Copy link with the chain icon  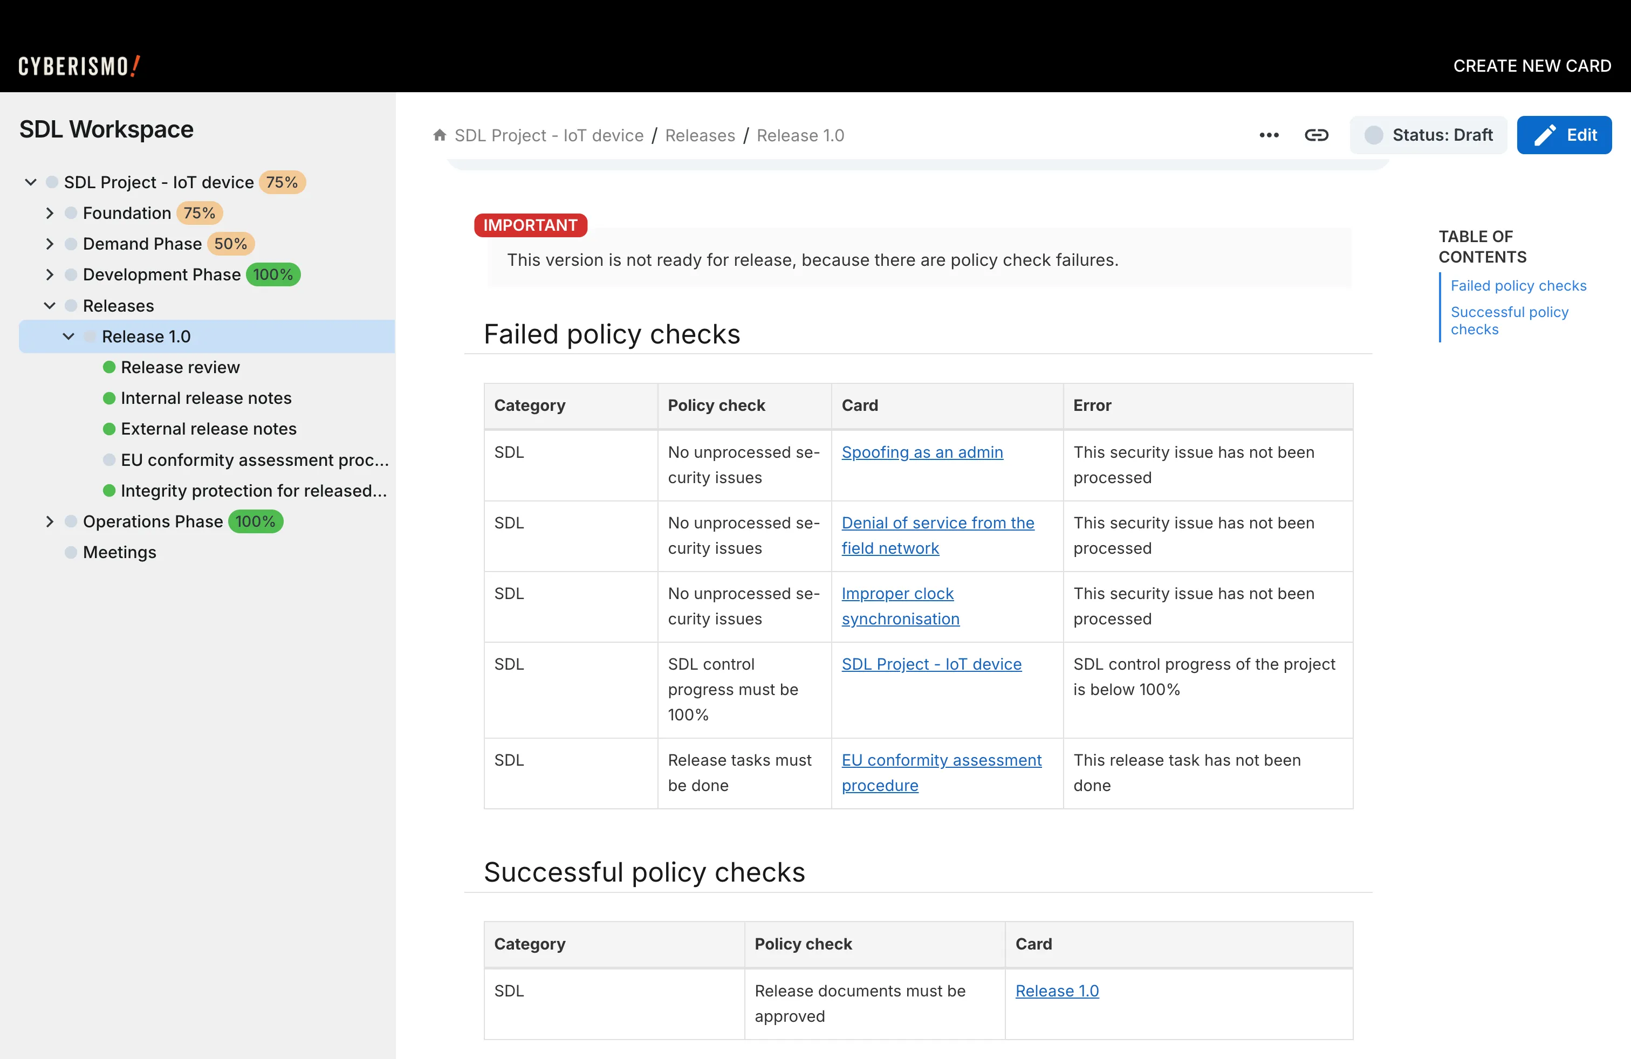[1316, 135]
